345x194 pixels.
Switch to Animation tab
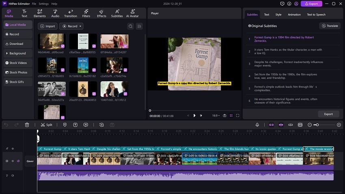click(294, 15)
